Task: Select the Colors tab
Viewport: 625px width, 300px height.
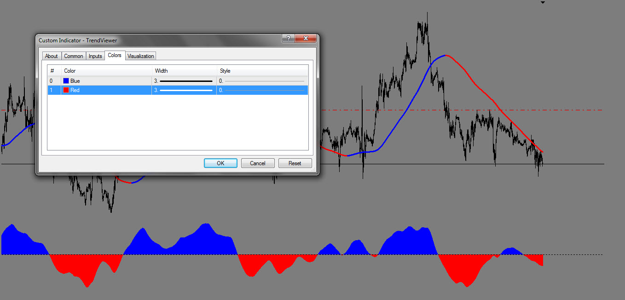Action: click(x=115, y=56)
